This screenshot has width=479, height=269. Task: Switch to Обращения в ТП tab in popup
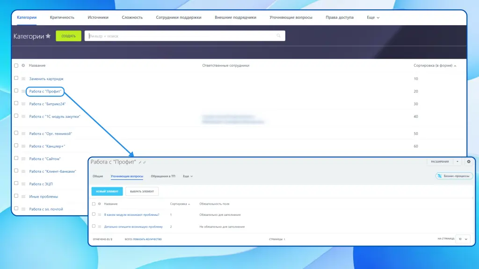pos(163,176)
